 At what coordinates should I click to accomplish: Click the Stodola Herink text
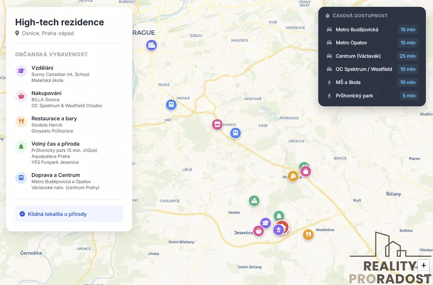pos(47,125)
